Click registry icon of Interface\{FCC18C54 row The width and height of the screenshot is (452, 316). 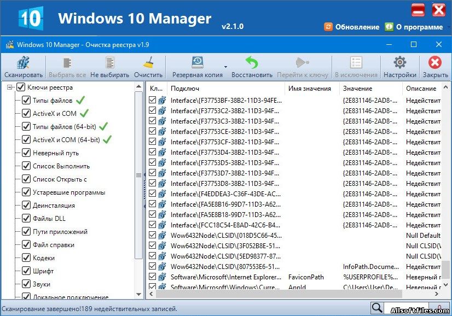click(162, 225)
